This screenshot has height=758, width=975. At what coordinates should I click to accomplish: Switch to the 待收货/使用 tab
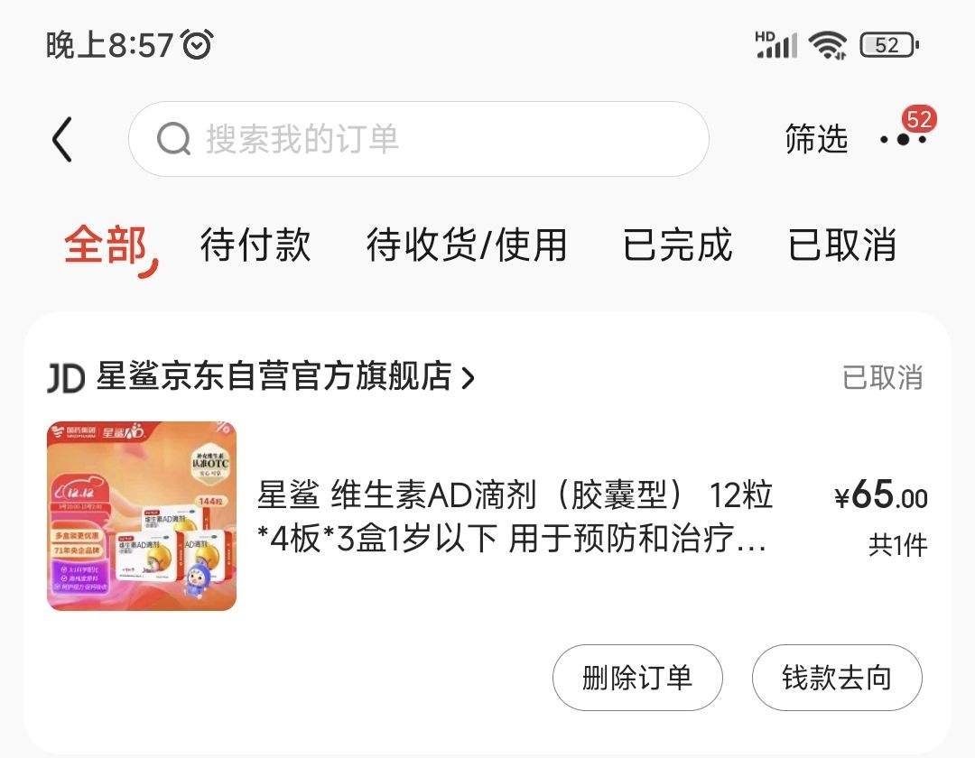pos(467,245)
